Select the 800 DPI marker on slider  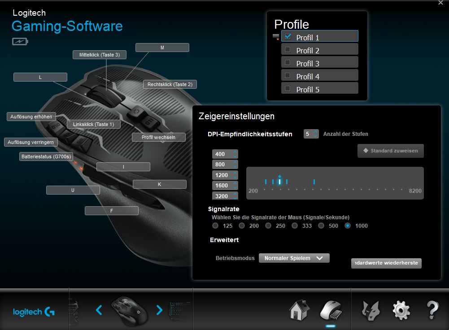(x=273, y=182)
